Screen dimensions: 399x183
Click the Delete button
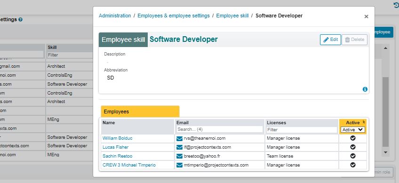(354, 40)
